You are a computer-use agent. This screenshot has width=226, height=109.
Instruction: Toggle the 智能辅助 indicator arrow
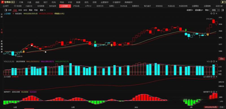(13, 14)
